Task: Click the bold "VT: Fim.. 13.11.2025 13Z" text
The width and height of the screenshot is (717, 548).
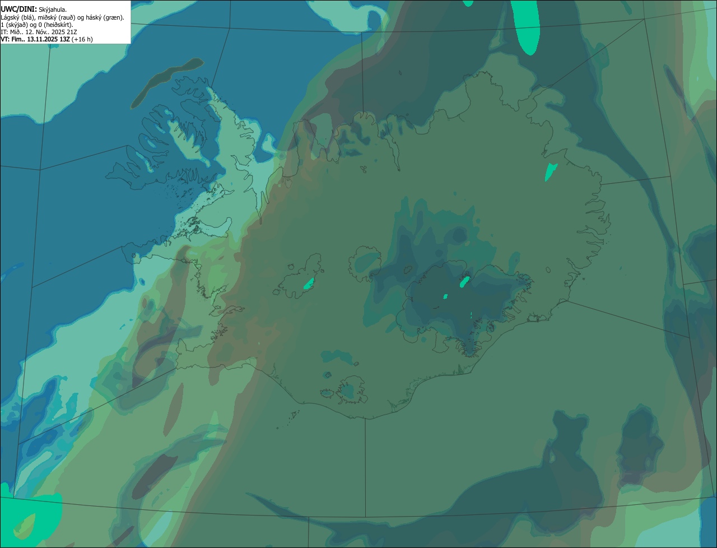Action: click(35, 39)
